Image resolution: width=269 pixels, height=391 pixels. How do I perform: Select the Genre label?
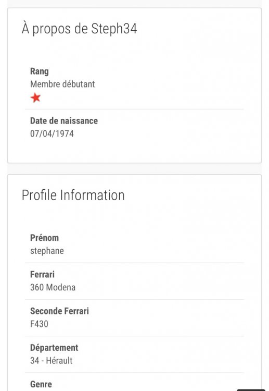pyautogui.click(x=41, y=384)
